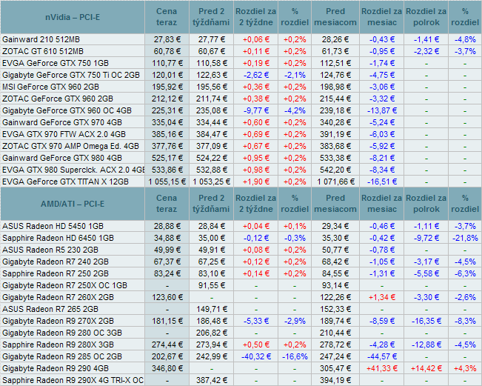482x386 pixels.
Task: Click the two-week difference -5,33 €
Action: click(256, 321)
